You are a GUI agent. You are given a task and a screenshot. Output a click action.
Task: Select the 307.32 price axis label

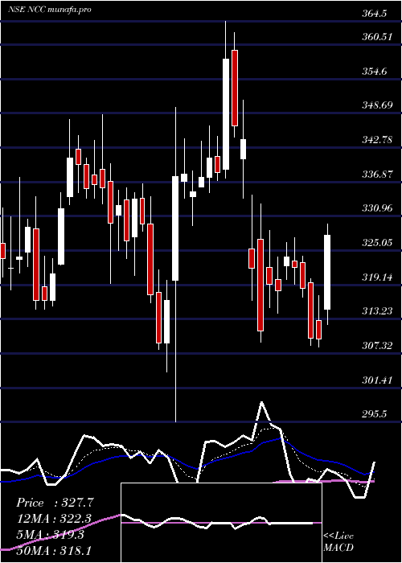tap(376, 345)
